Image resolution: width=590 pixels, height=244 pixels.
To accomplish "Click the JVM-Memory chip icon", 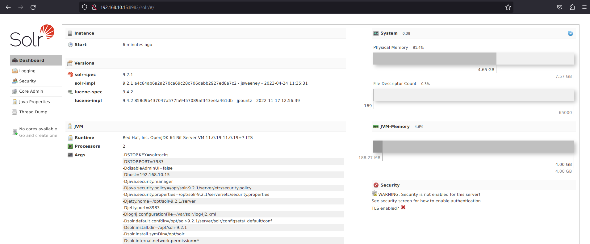I will (x=376, y=127).
